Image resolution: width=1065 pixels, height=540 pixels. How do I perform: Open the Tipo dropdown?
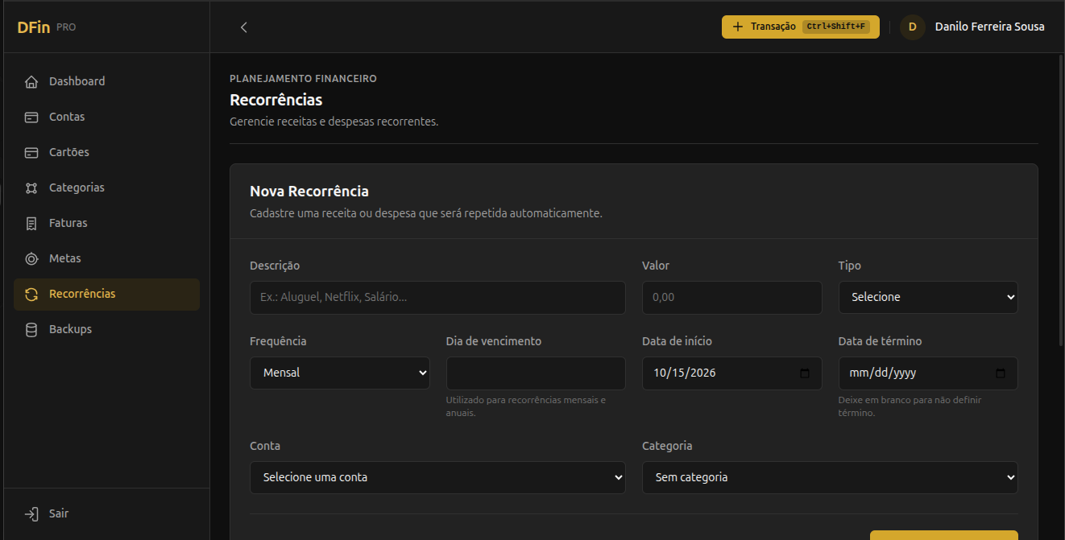pos(928,297)
